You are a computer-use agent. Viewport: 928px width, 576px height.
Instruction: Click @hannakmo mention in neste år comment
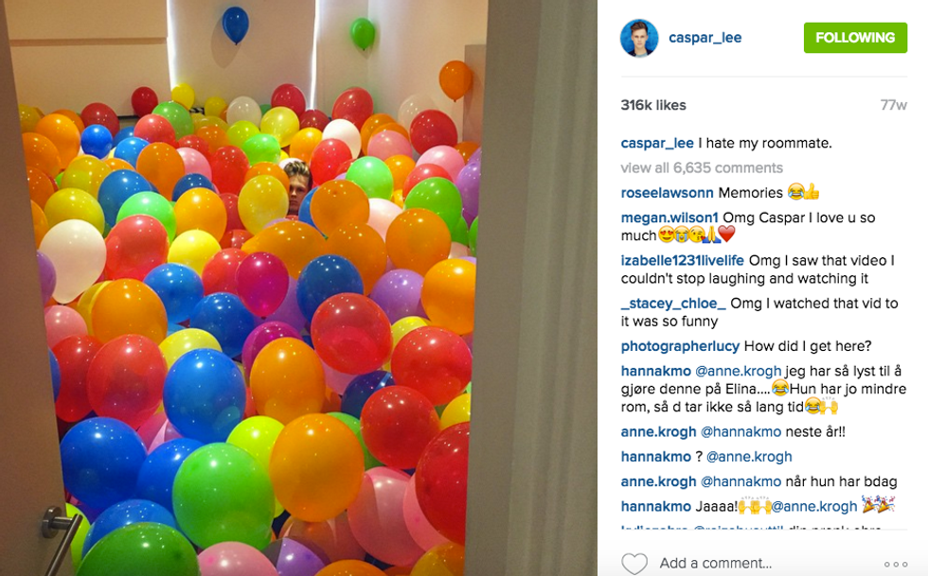pos(741,432)
